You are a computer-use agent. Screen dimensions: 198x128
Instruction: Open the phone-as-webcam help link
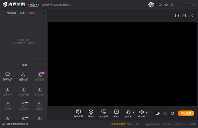click(57, 5)
